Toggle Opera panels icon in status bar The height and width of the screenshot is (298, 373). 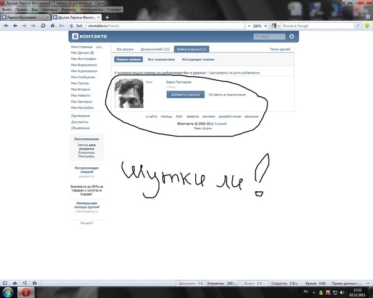[x=5, y=283]
